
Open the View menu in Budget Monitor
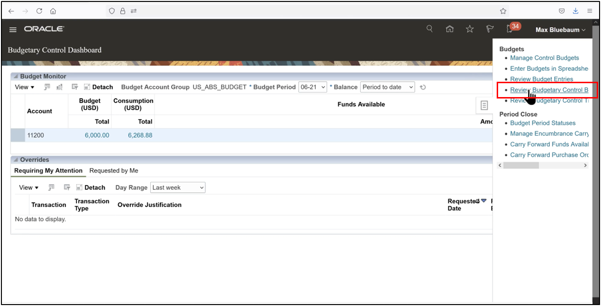pos(24,87)
